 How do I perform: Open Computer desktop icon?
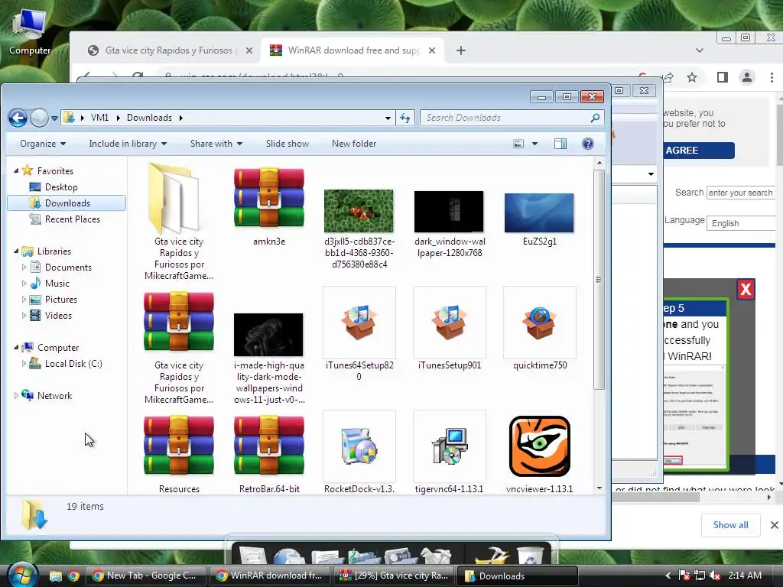[x=30, y=31]
